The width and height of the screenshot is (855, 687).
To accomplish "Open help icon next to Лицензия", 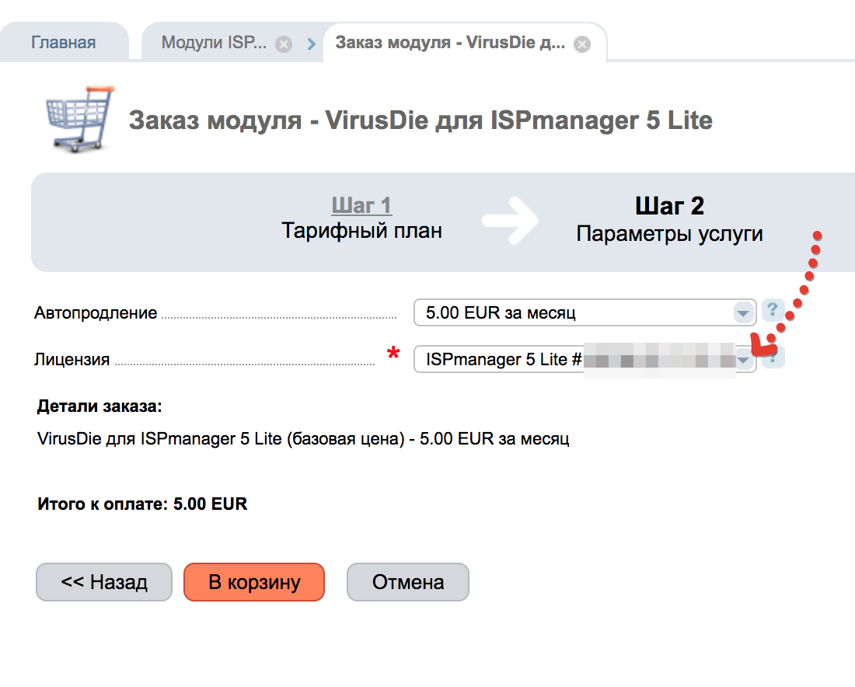I will (774, 358).
